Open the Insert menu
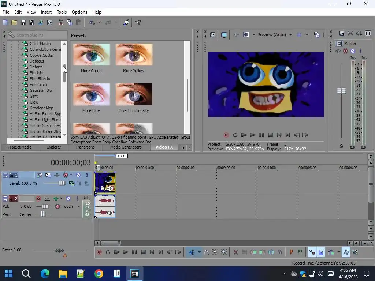 click(46, 12)
